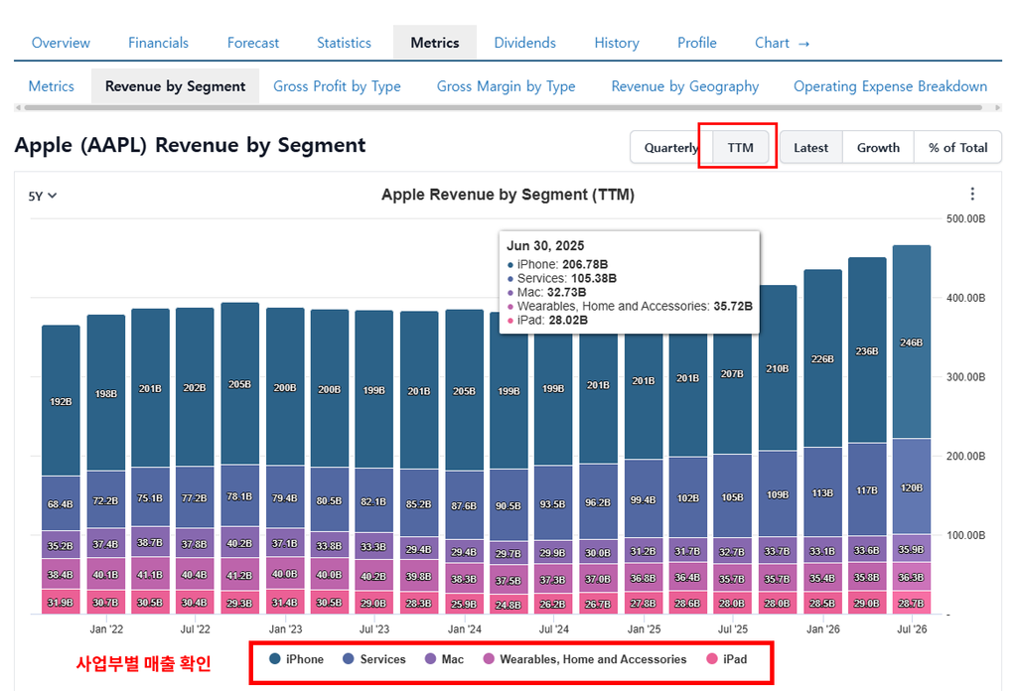Open the Chart tab
The height and width of the screenshot is (691, 1017).
(x=782, y=43)
